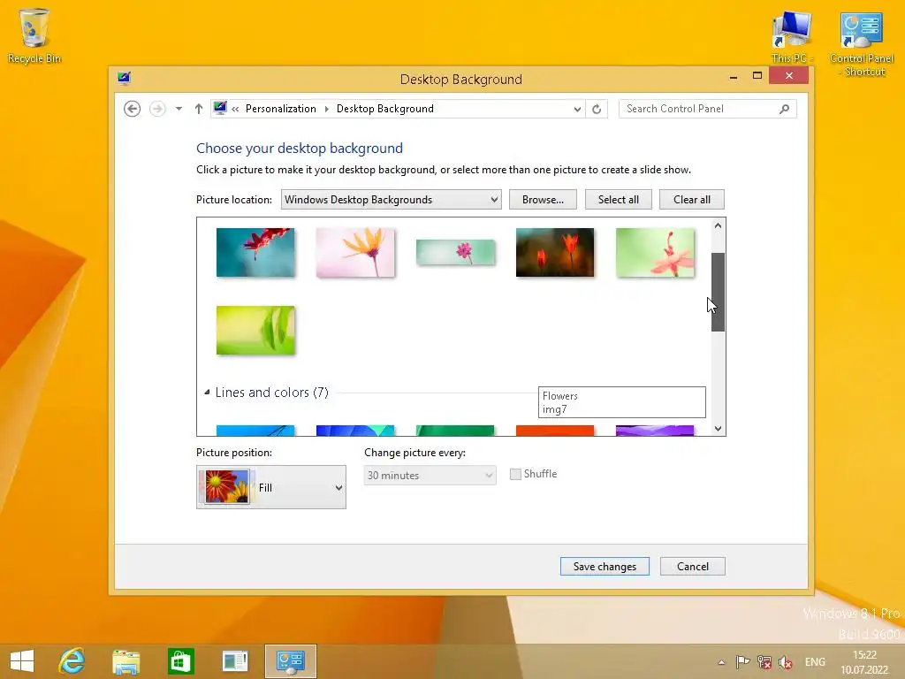Viewport: 905px width, 679px height.
Task: Click the Refresh button in address bar
Action: coord(597,109)
